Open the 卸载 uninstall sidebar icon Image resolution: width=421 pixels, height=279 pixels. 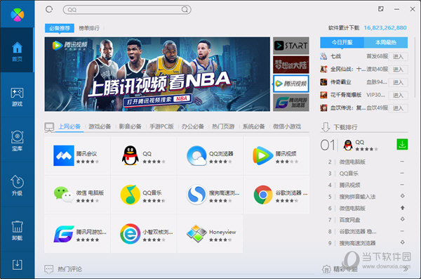(17, 231)
